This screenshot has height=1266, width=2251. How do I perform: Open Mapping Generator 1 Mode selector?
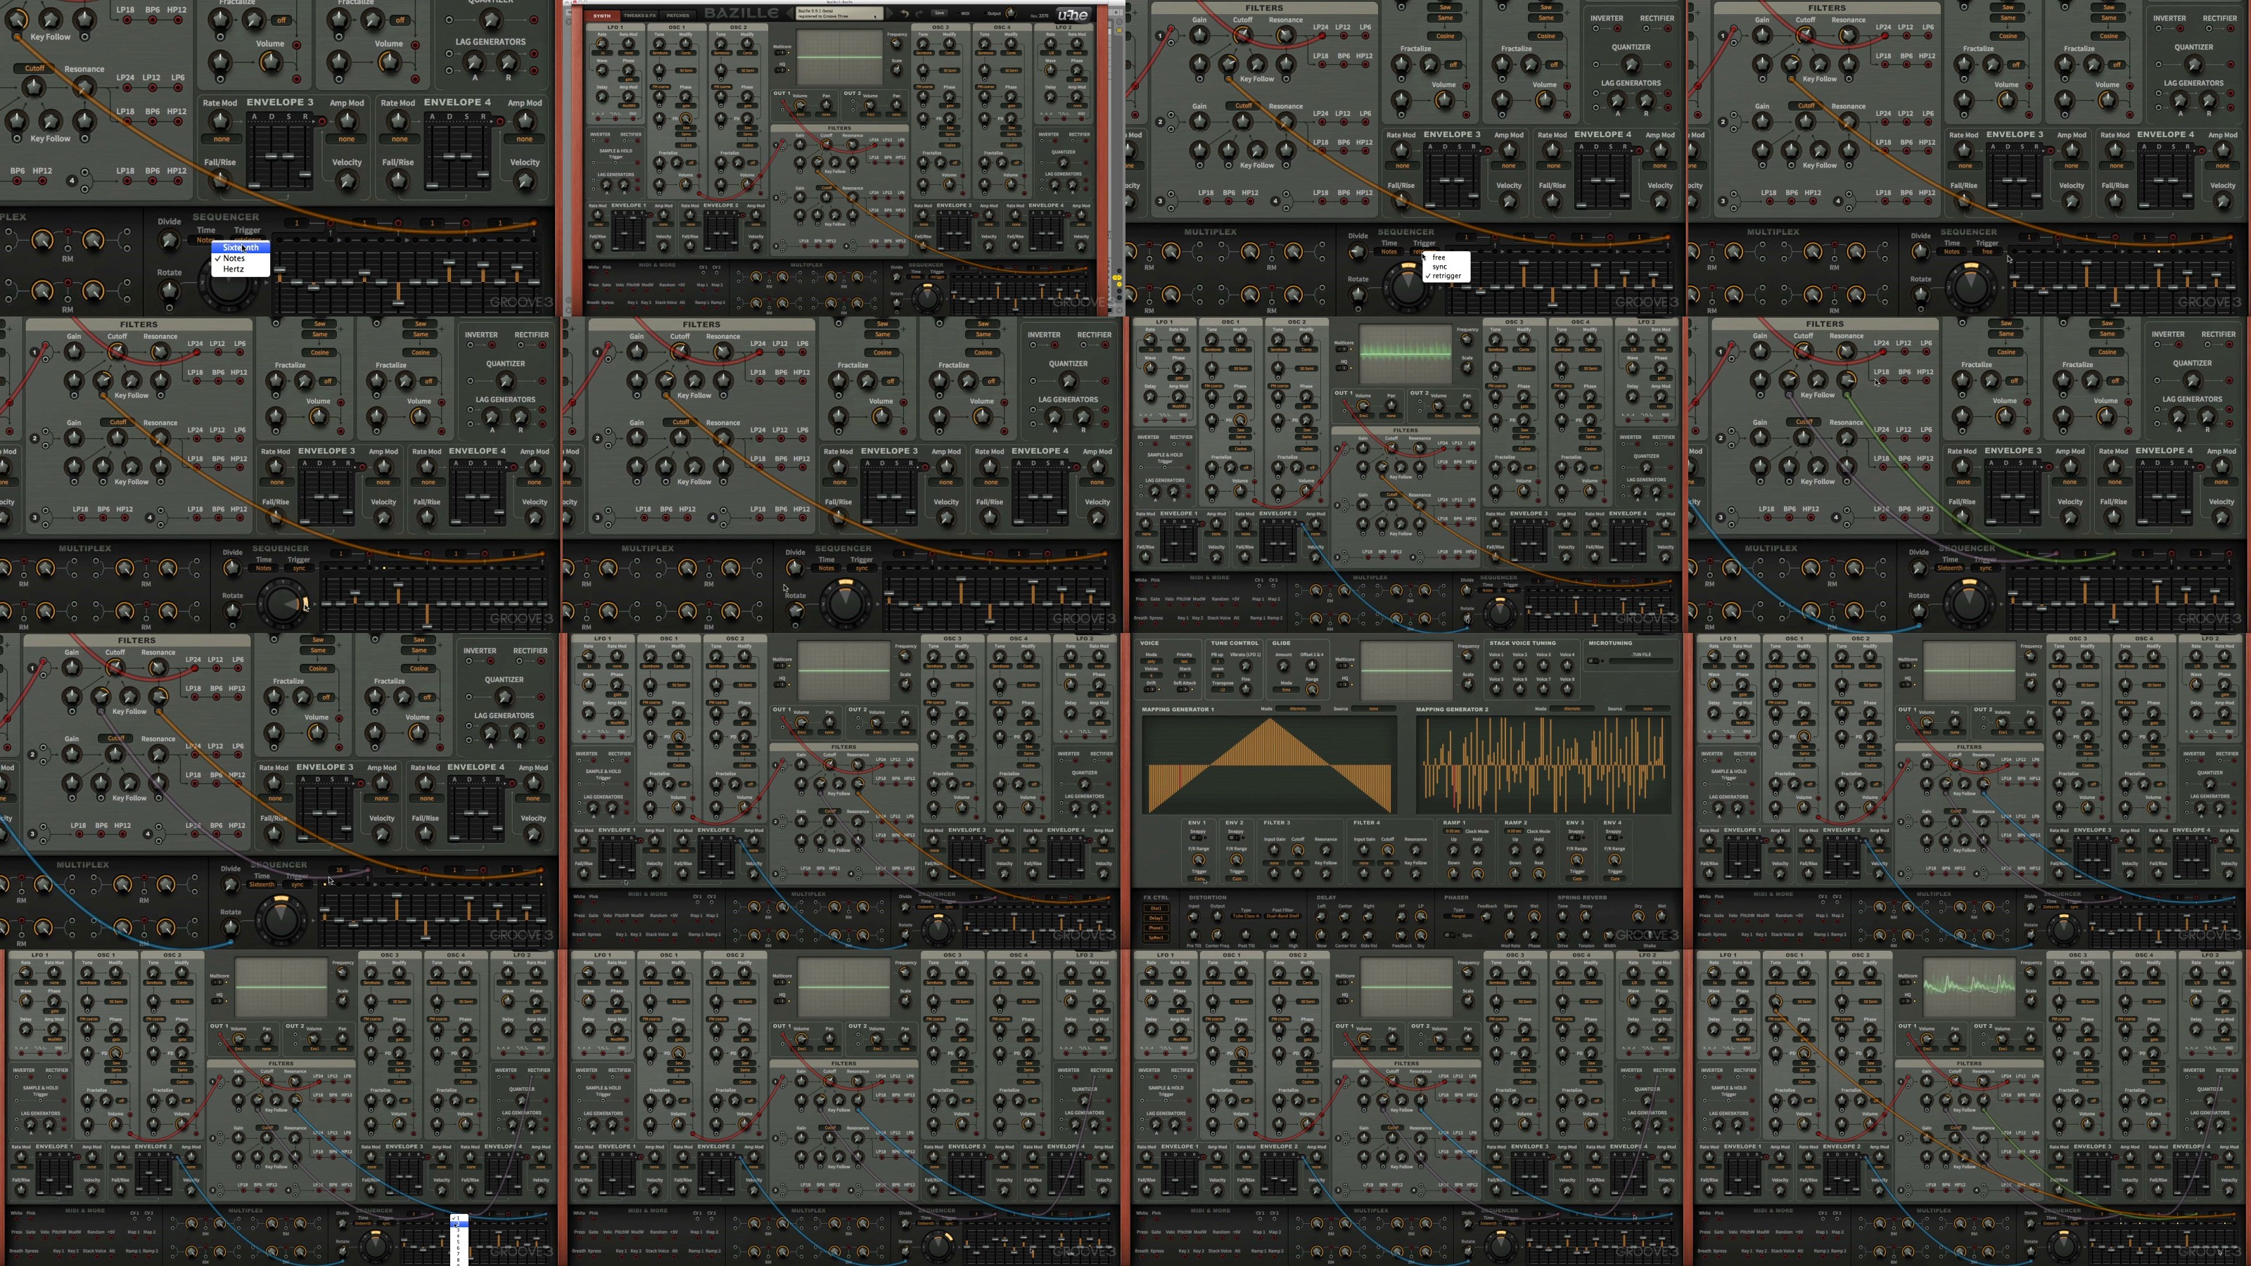[1299, 710]
